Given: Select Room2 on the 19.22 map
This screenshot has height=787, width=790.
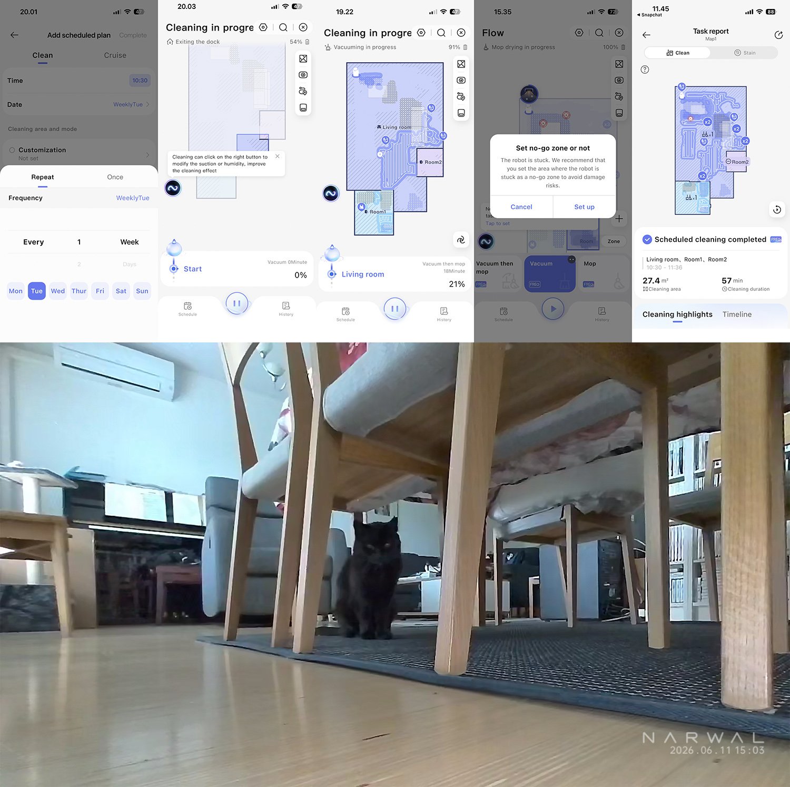Looking at the screenshot, I should 430,163.
